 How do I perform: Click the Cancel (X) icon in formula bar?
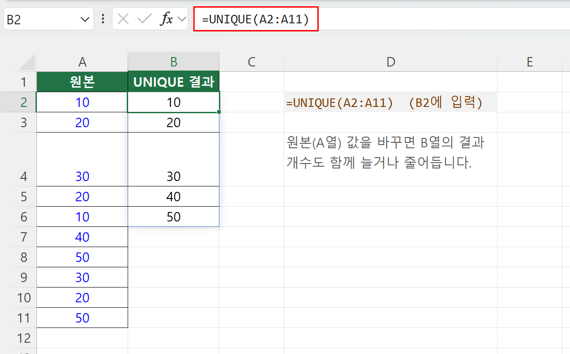click(123, 19)
